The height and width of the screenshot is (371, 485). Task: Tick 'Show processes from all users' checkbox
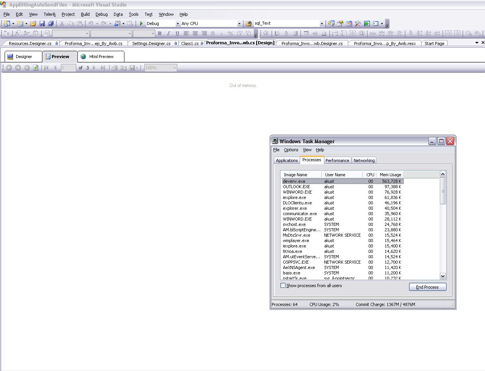(x=283, y=286)
